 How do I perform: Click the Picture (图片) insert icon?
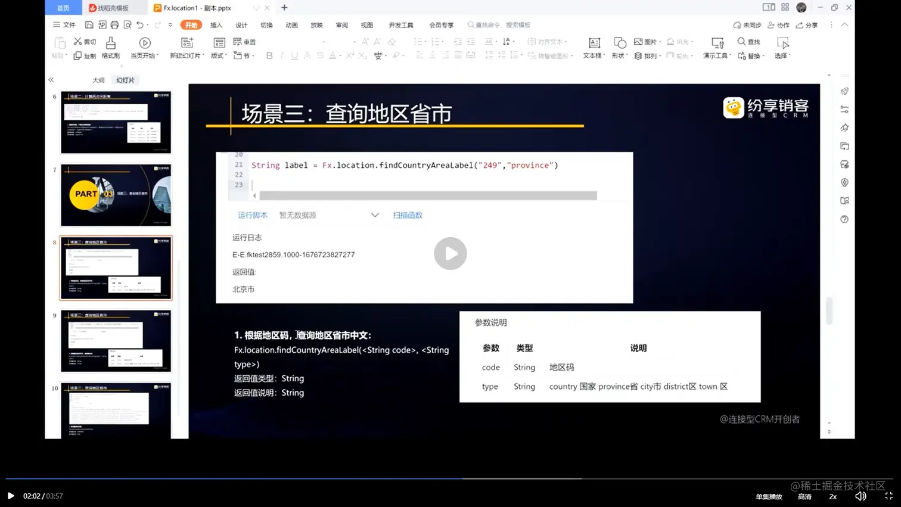point(638,42)
